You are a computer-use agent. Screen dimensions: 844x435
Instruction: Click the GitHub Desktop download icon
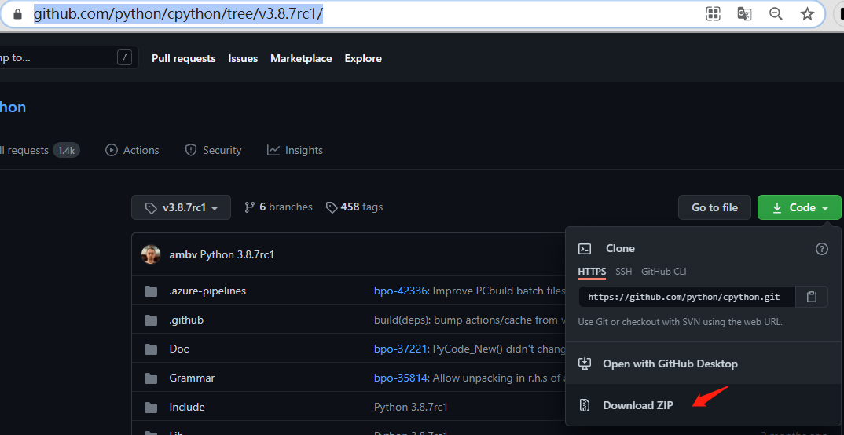coord(585,364)
